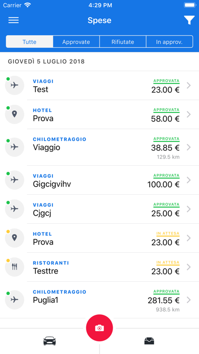The height and width of the screenshot is (354, 199).
Task: Tap the 281.55 € amount of Puglia1
Action: pyautogui.click(x=163, y=301)
